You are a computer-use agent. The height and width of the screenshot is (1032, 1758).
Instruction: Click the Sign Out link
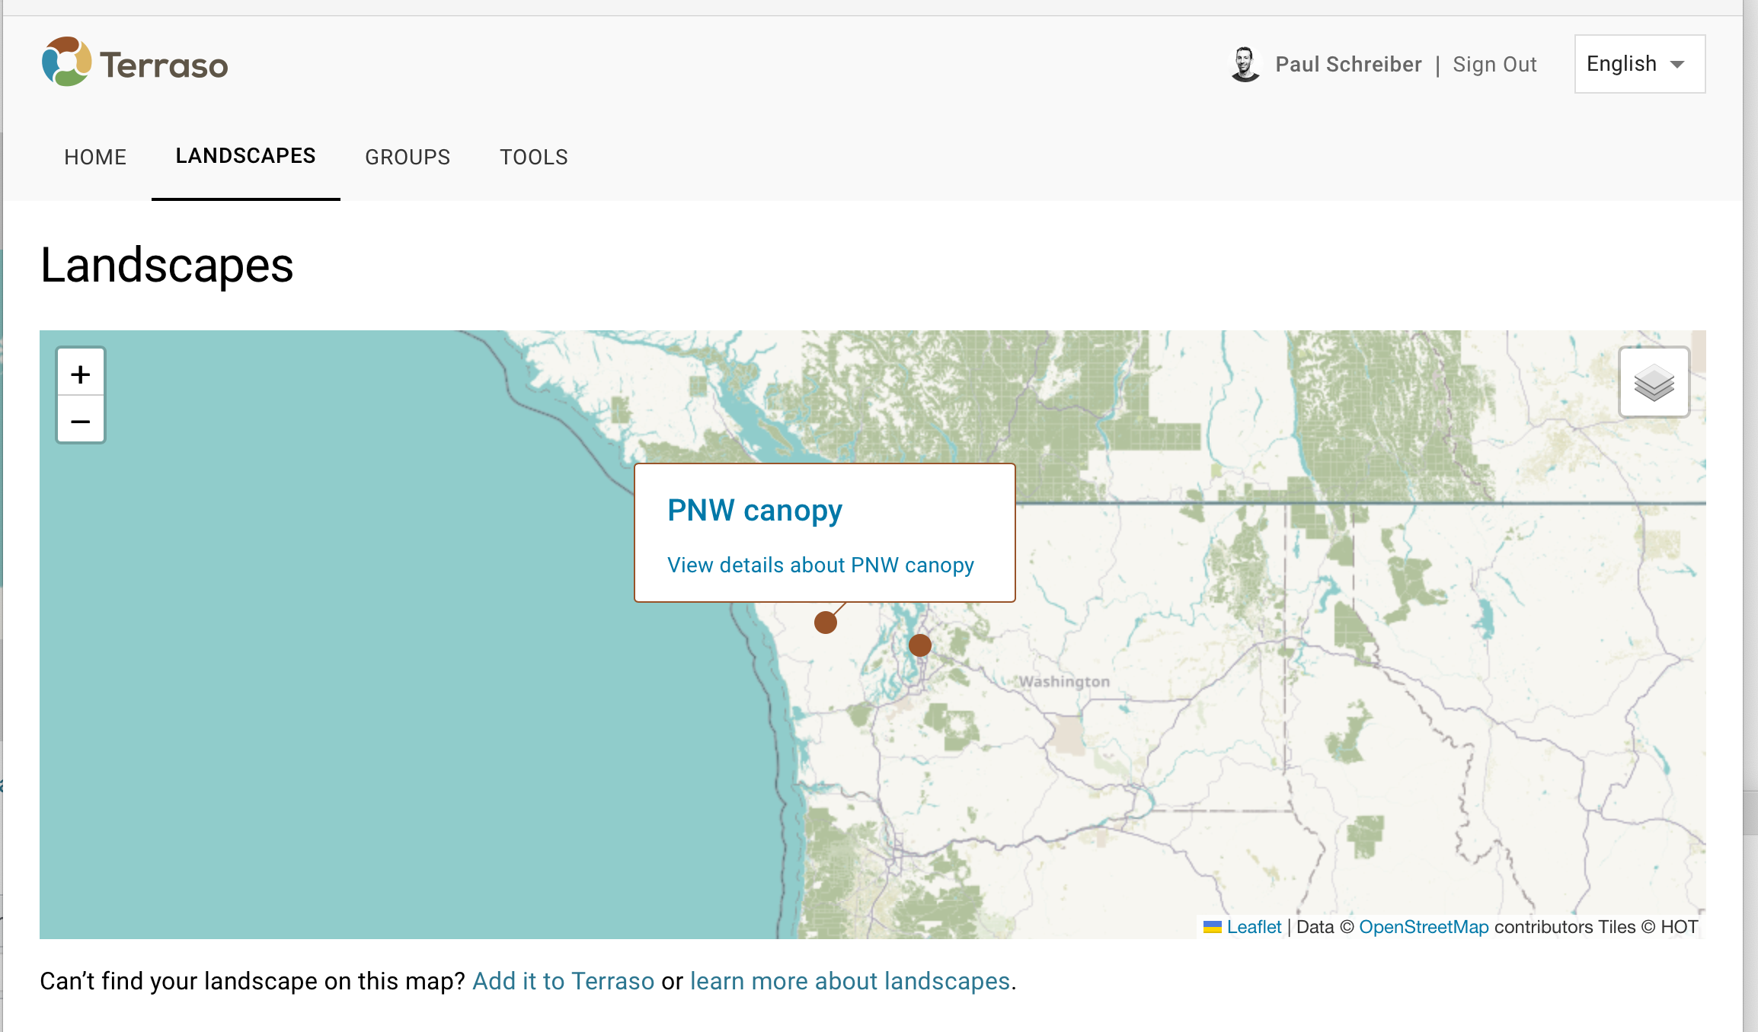point(1494,64)
